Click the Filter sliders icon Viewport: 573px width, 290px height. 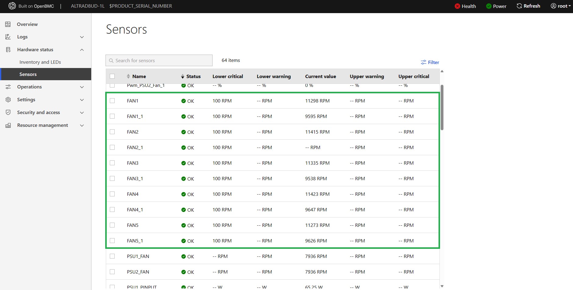pyautogui.click(x=423, y=62)
